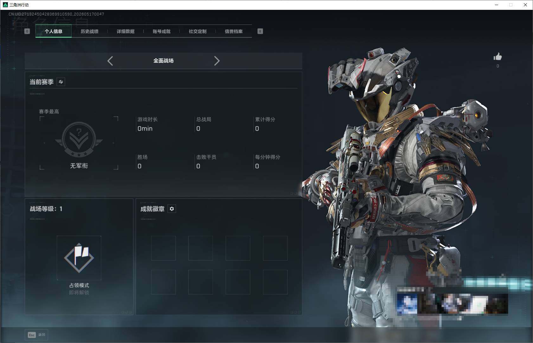The image size is (533, 343).
Task: Click the E next-tab key icon
Action: point(260,31)
